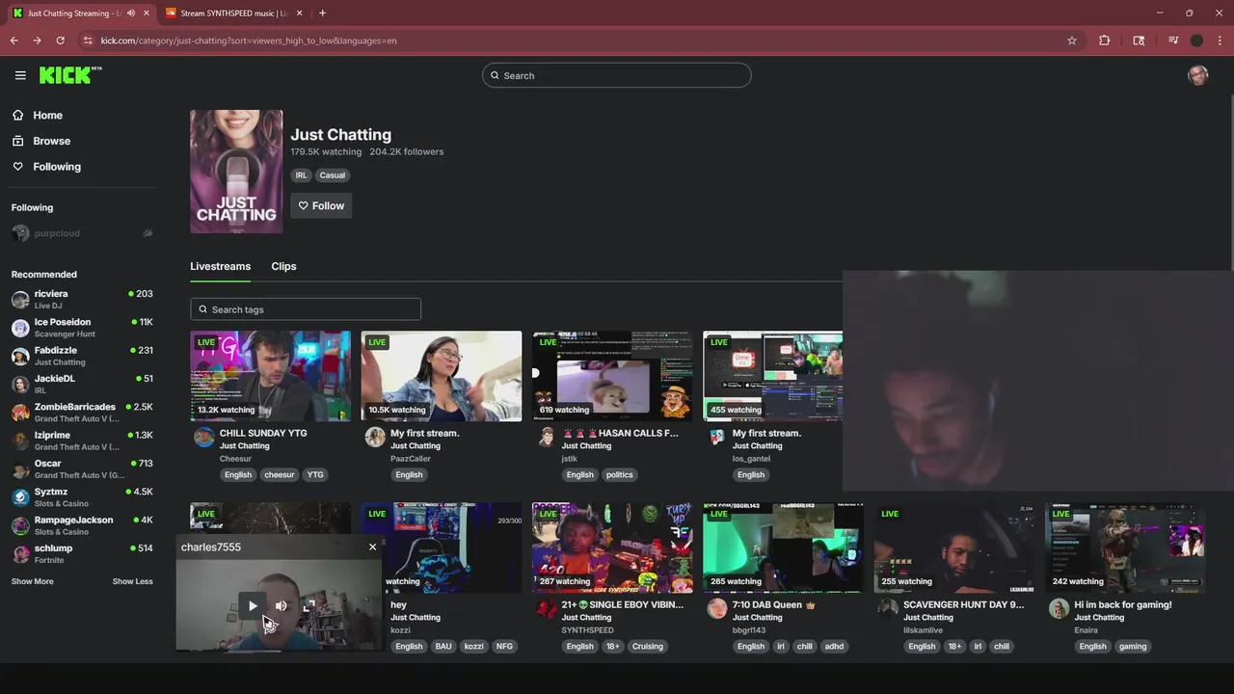The height and width of the screenshot is (694, 1234).
Task: Open jstlk channel avatar
Action: pos(546,438)
